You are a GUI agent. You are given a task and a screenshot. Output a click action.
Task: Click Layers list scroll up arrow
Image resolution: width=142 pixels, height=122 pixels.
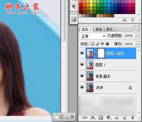pos(138,50)
